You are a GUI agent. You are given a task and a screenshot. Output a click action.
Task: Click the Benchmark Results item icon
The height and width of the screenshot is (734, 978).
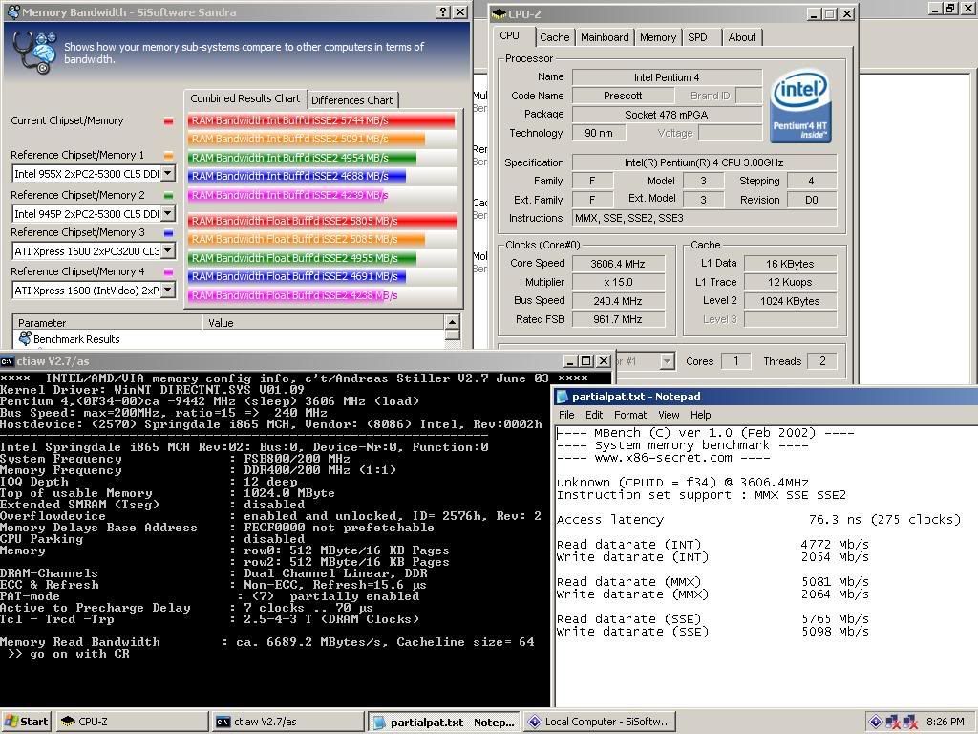[x=25, y=339]
